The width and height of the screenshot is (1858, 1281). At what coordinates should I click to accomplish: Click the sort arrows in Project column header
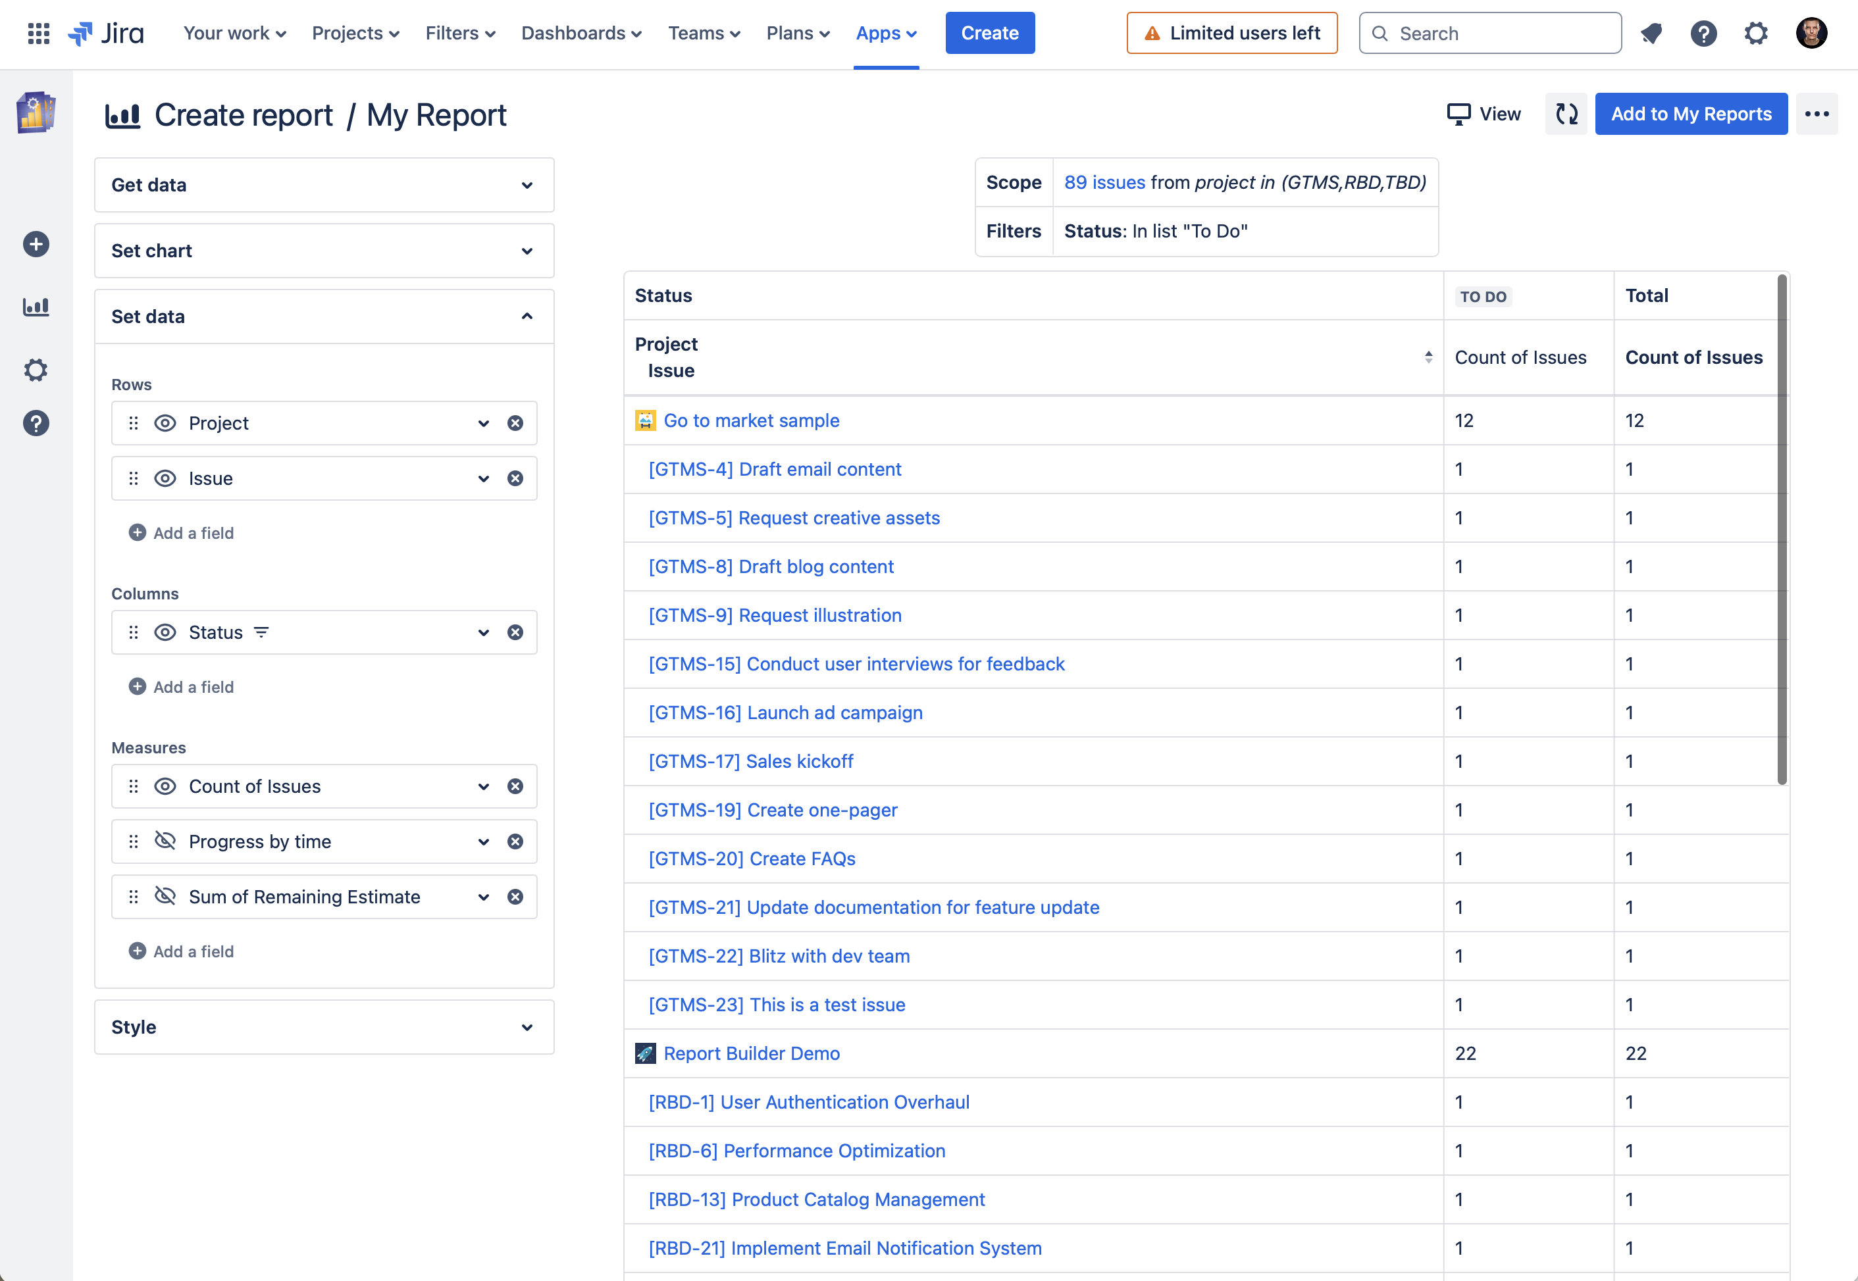coord(1428,357)
